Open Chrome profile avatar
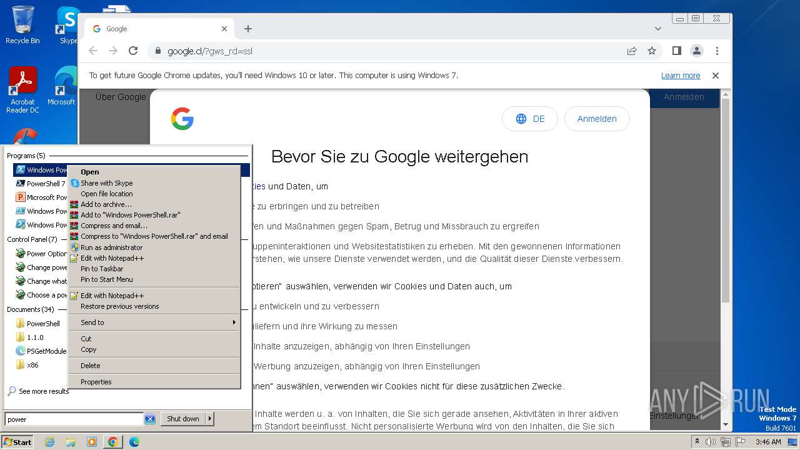The width and height of the screenshot is (800, 450). tap(697, 51)
